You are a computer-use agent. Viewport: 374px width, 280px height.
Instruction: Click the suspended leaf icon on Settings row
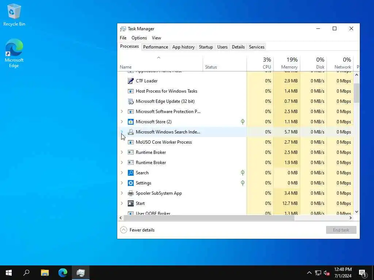[243, 183]
